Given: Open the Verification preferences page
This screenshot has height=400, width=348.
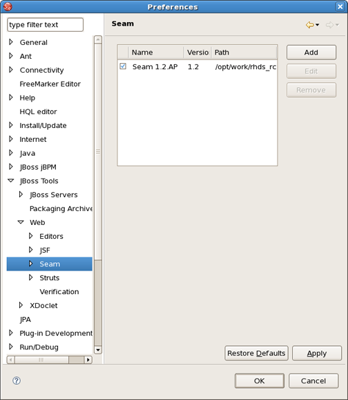Looking at the screenshot, I should (59, 291).
